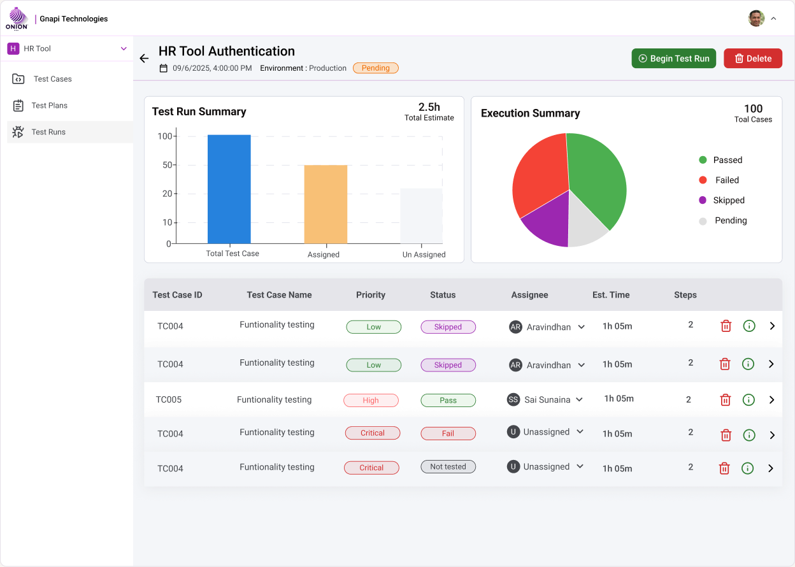
Task: Click the purple H project icon
Action: [13, 48]
